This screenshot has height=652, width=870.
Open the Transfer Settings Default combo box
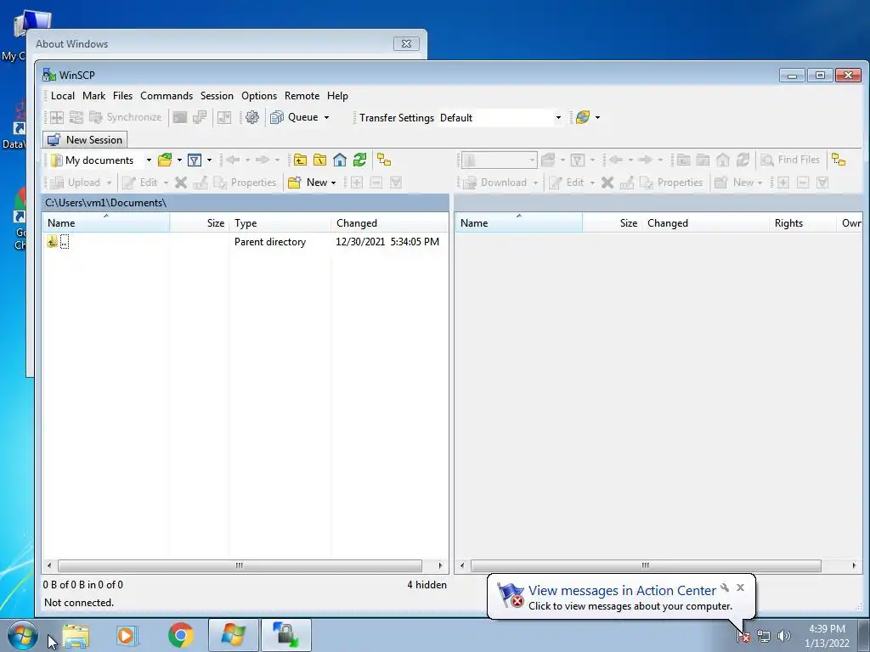coord(500,117)
